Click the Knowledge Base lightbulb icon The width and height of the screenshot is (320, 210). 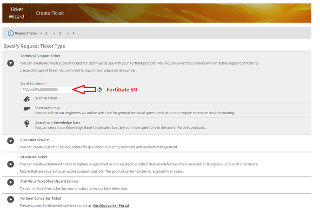click(27, 124)
